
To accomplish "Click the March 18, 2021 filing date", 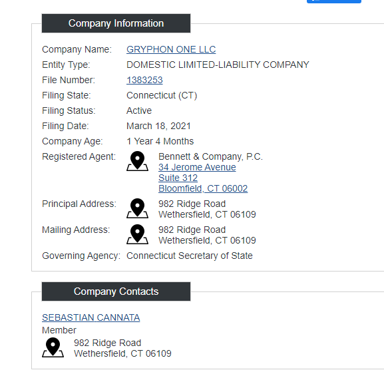I will coord(158,126).
